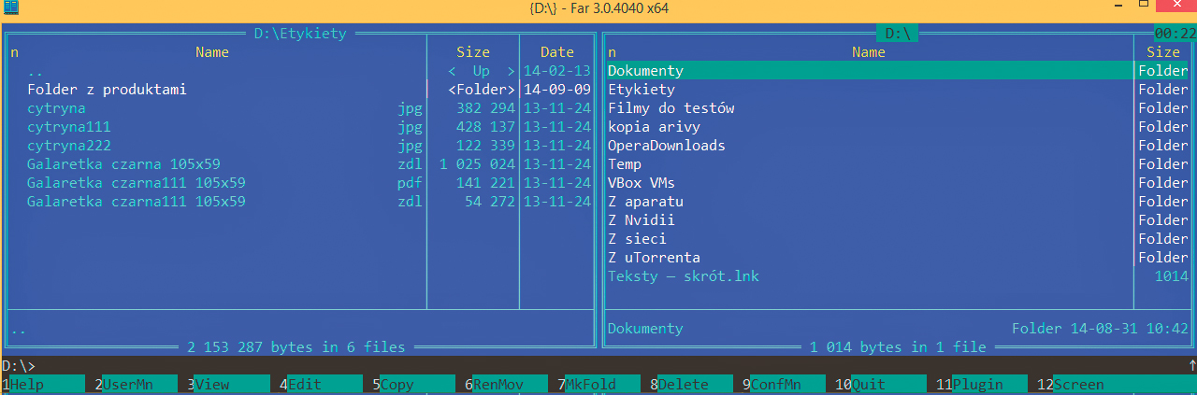Click the F1 Help key bar button

46,384
